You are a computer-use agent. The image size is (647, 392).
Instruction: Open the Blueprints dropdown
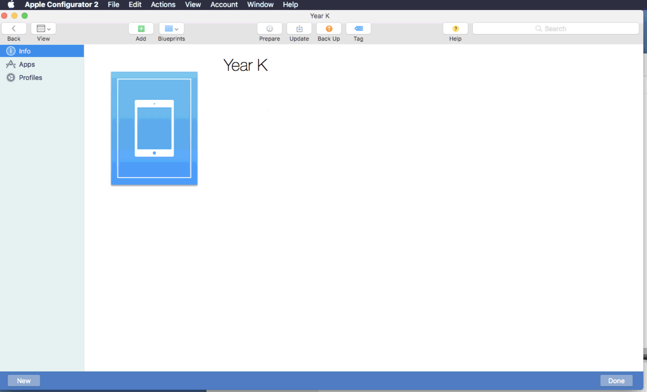tap(172, 29)
